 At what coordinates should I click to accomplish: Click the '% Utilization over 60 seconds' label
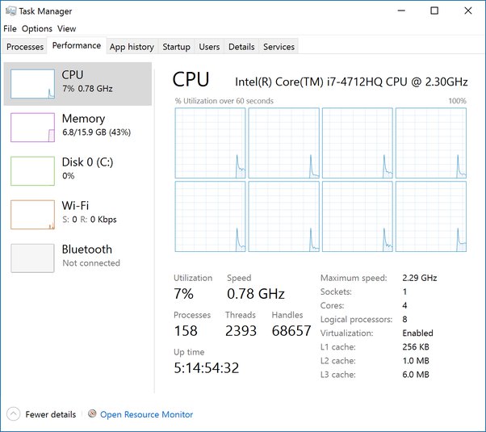pyautogui.click(x=224, y=101)
